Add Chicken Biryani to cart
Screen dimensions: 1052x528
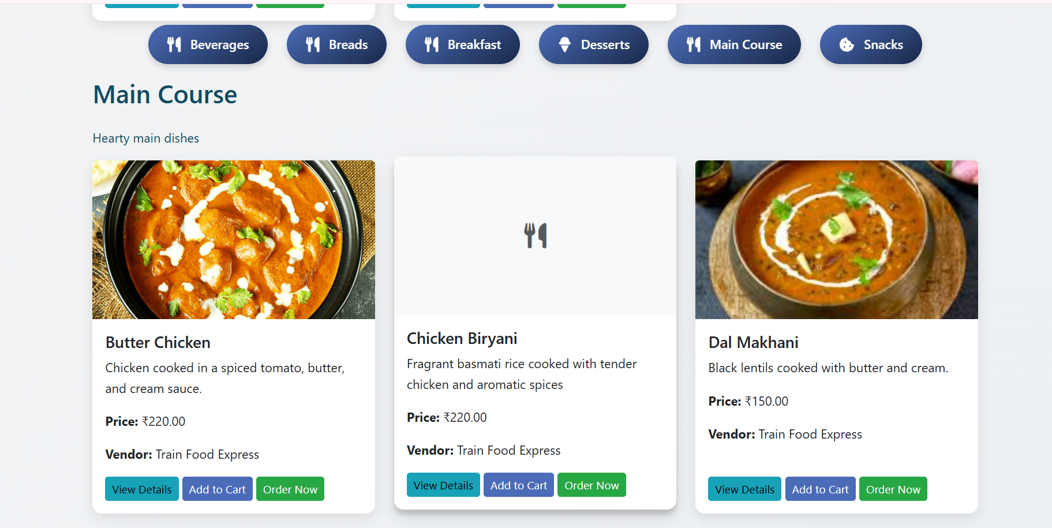519,485
